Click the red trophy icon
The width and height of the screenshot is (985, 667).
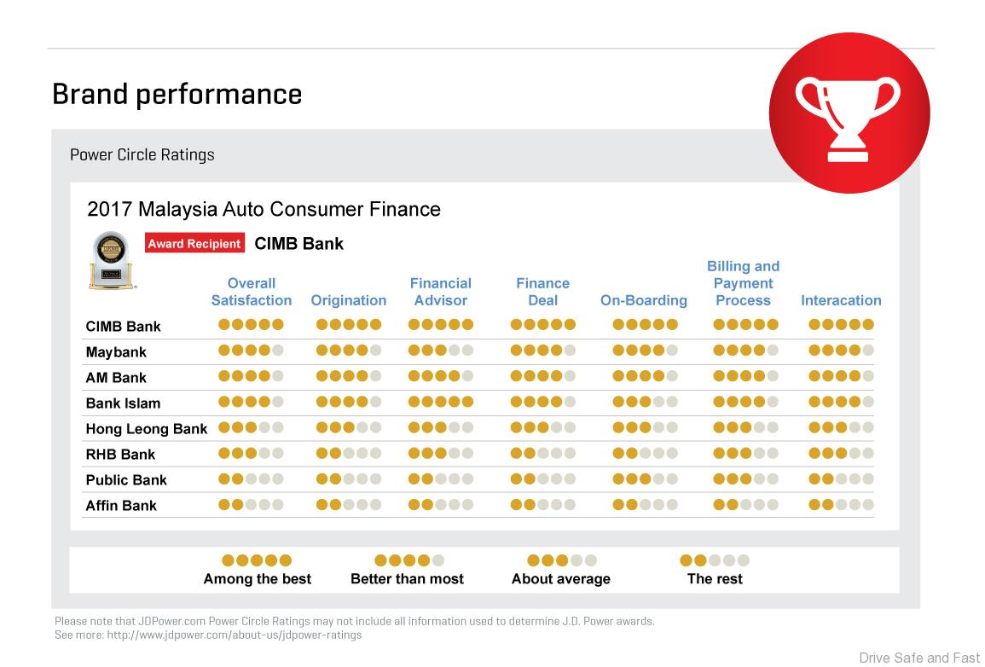pyautogui.click(x=849, y=113)
